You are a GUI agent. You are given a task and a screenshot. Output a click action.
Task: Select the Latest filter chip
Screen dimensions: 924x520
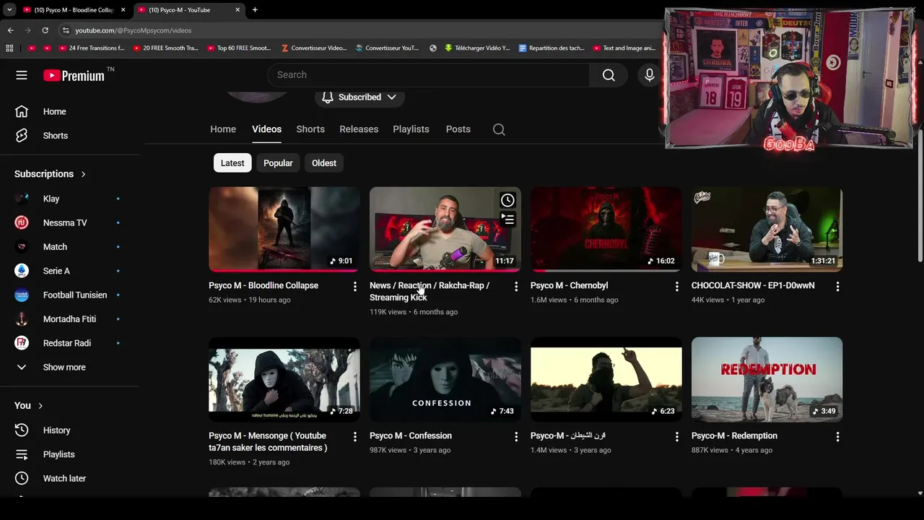point(232,163)
